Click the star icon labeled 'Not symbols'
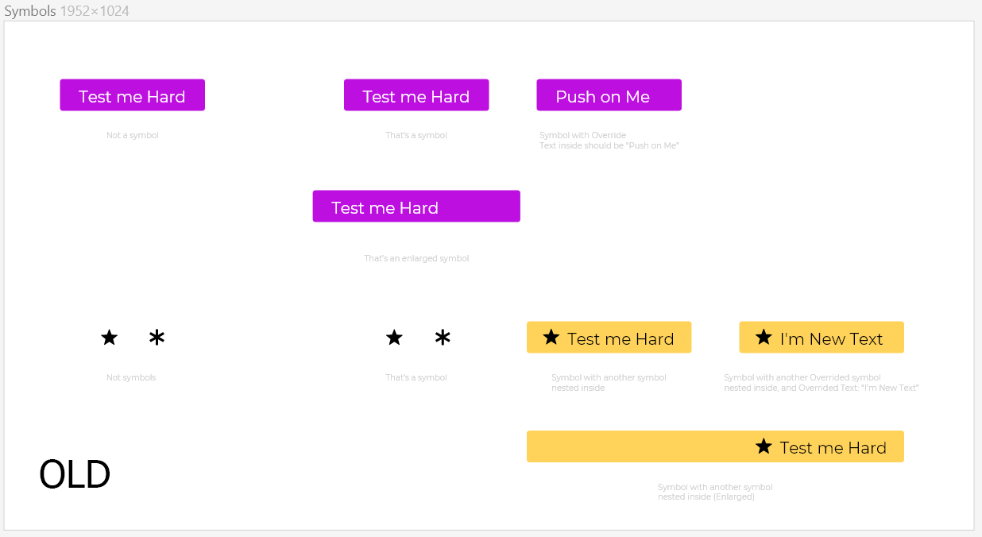 110,338
